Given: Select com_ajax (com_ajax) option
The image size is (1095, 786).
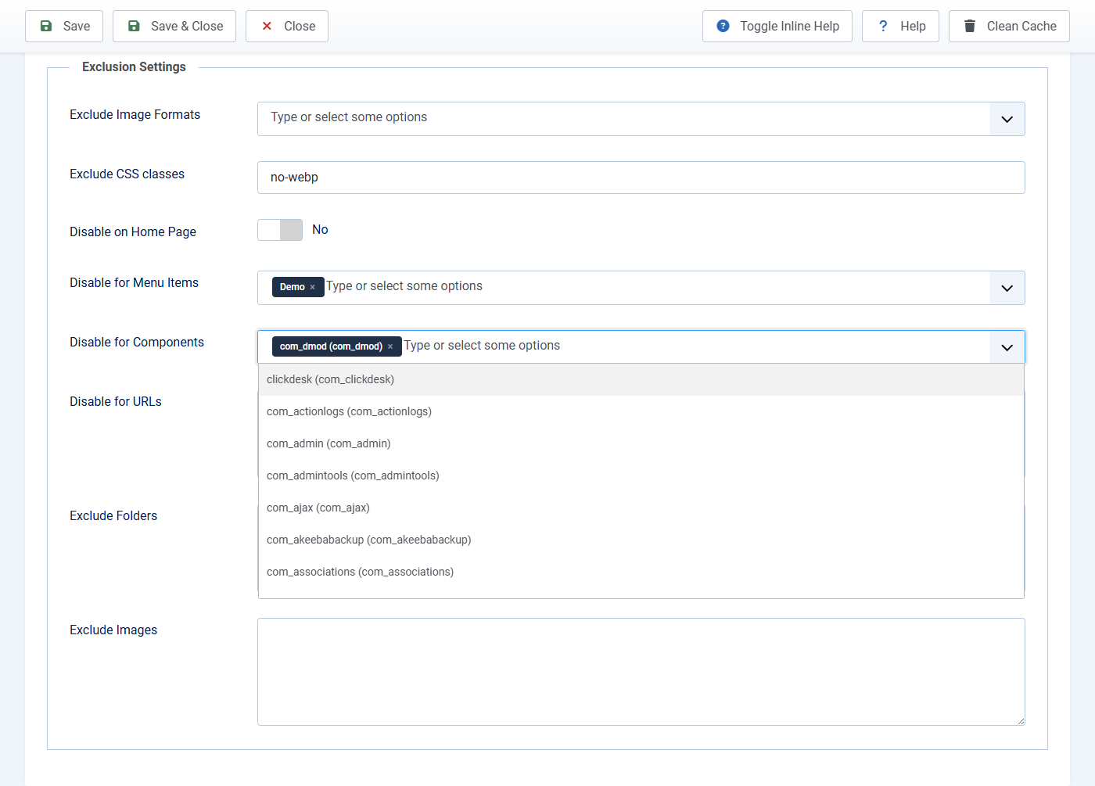Looking at the screenshot, I should [x=641, y=508].
